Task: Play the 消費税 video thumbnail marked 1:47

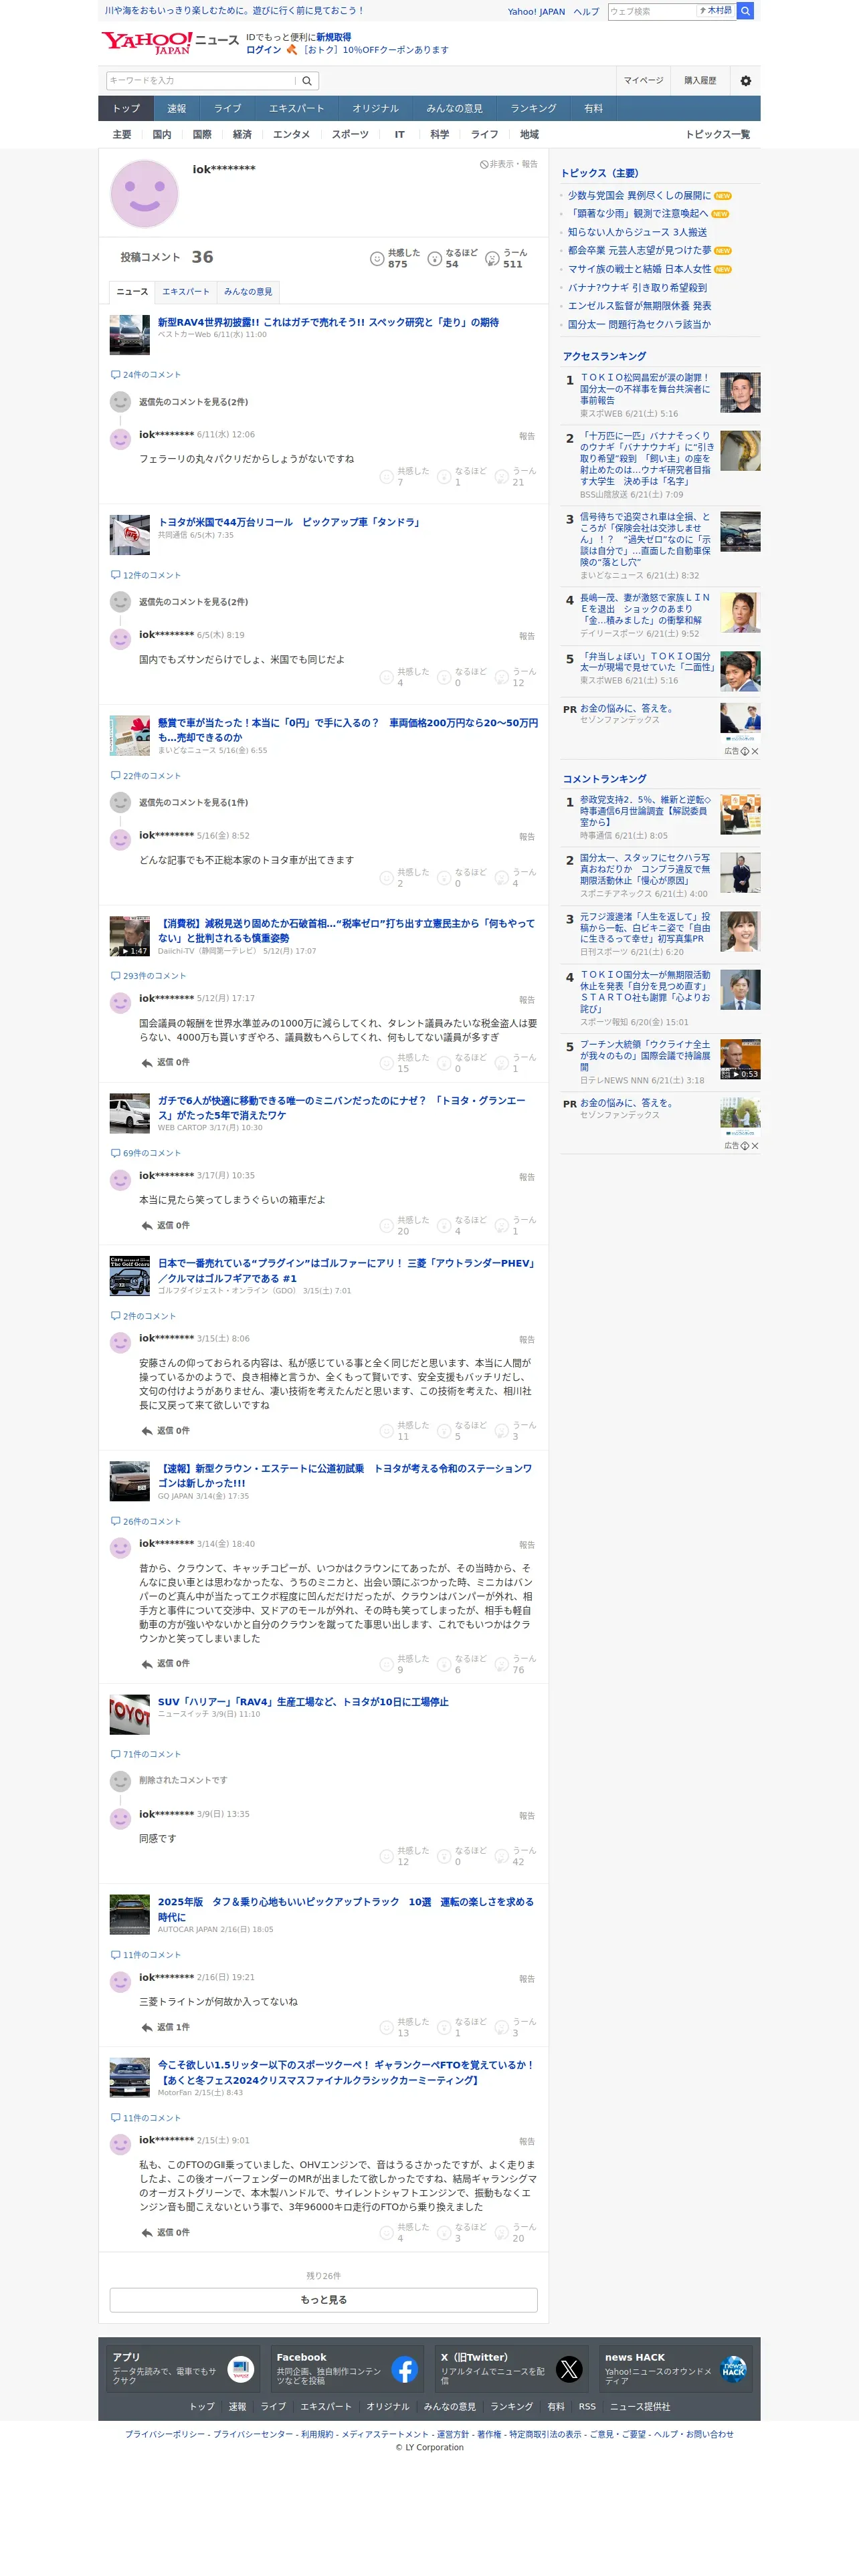Action: (129, 936)
